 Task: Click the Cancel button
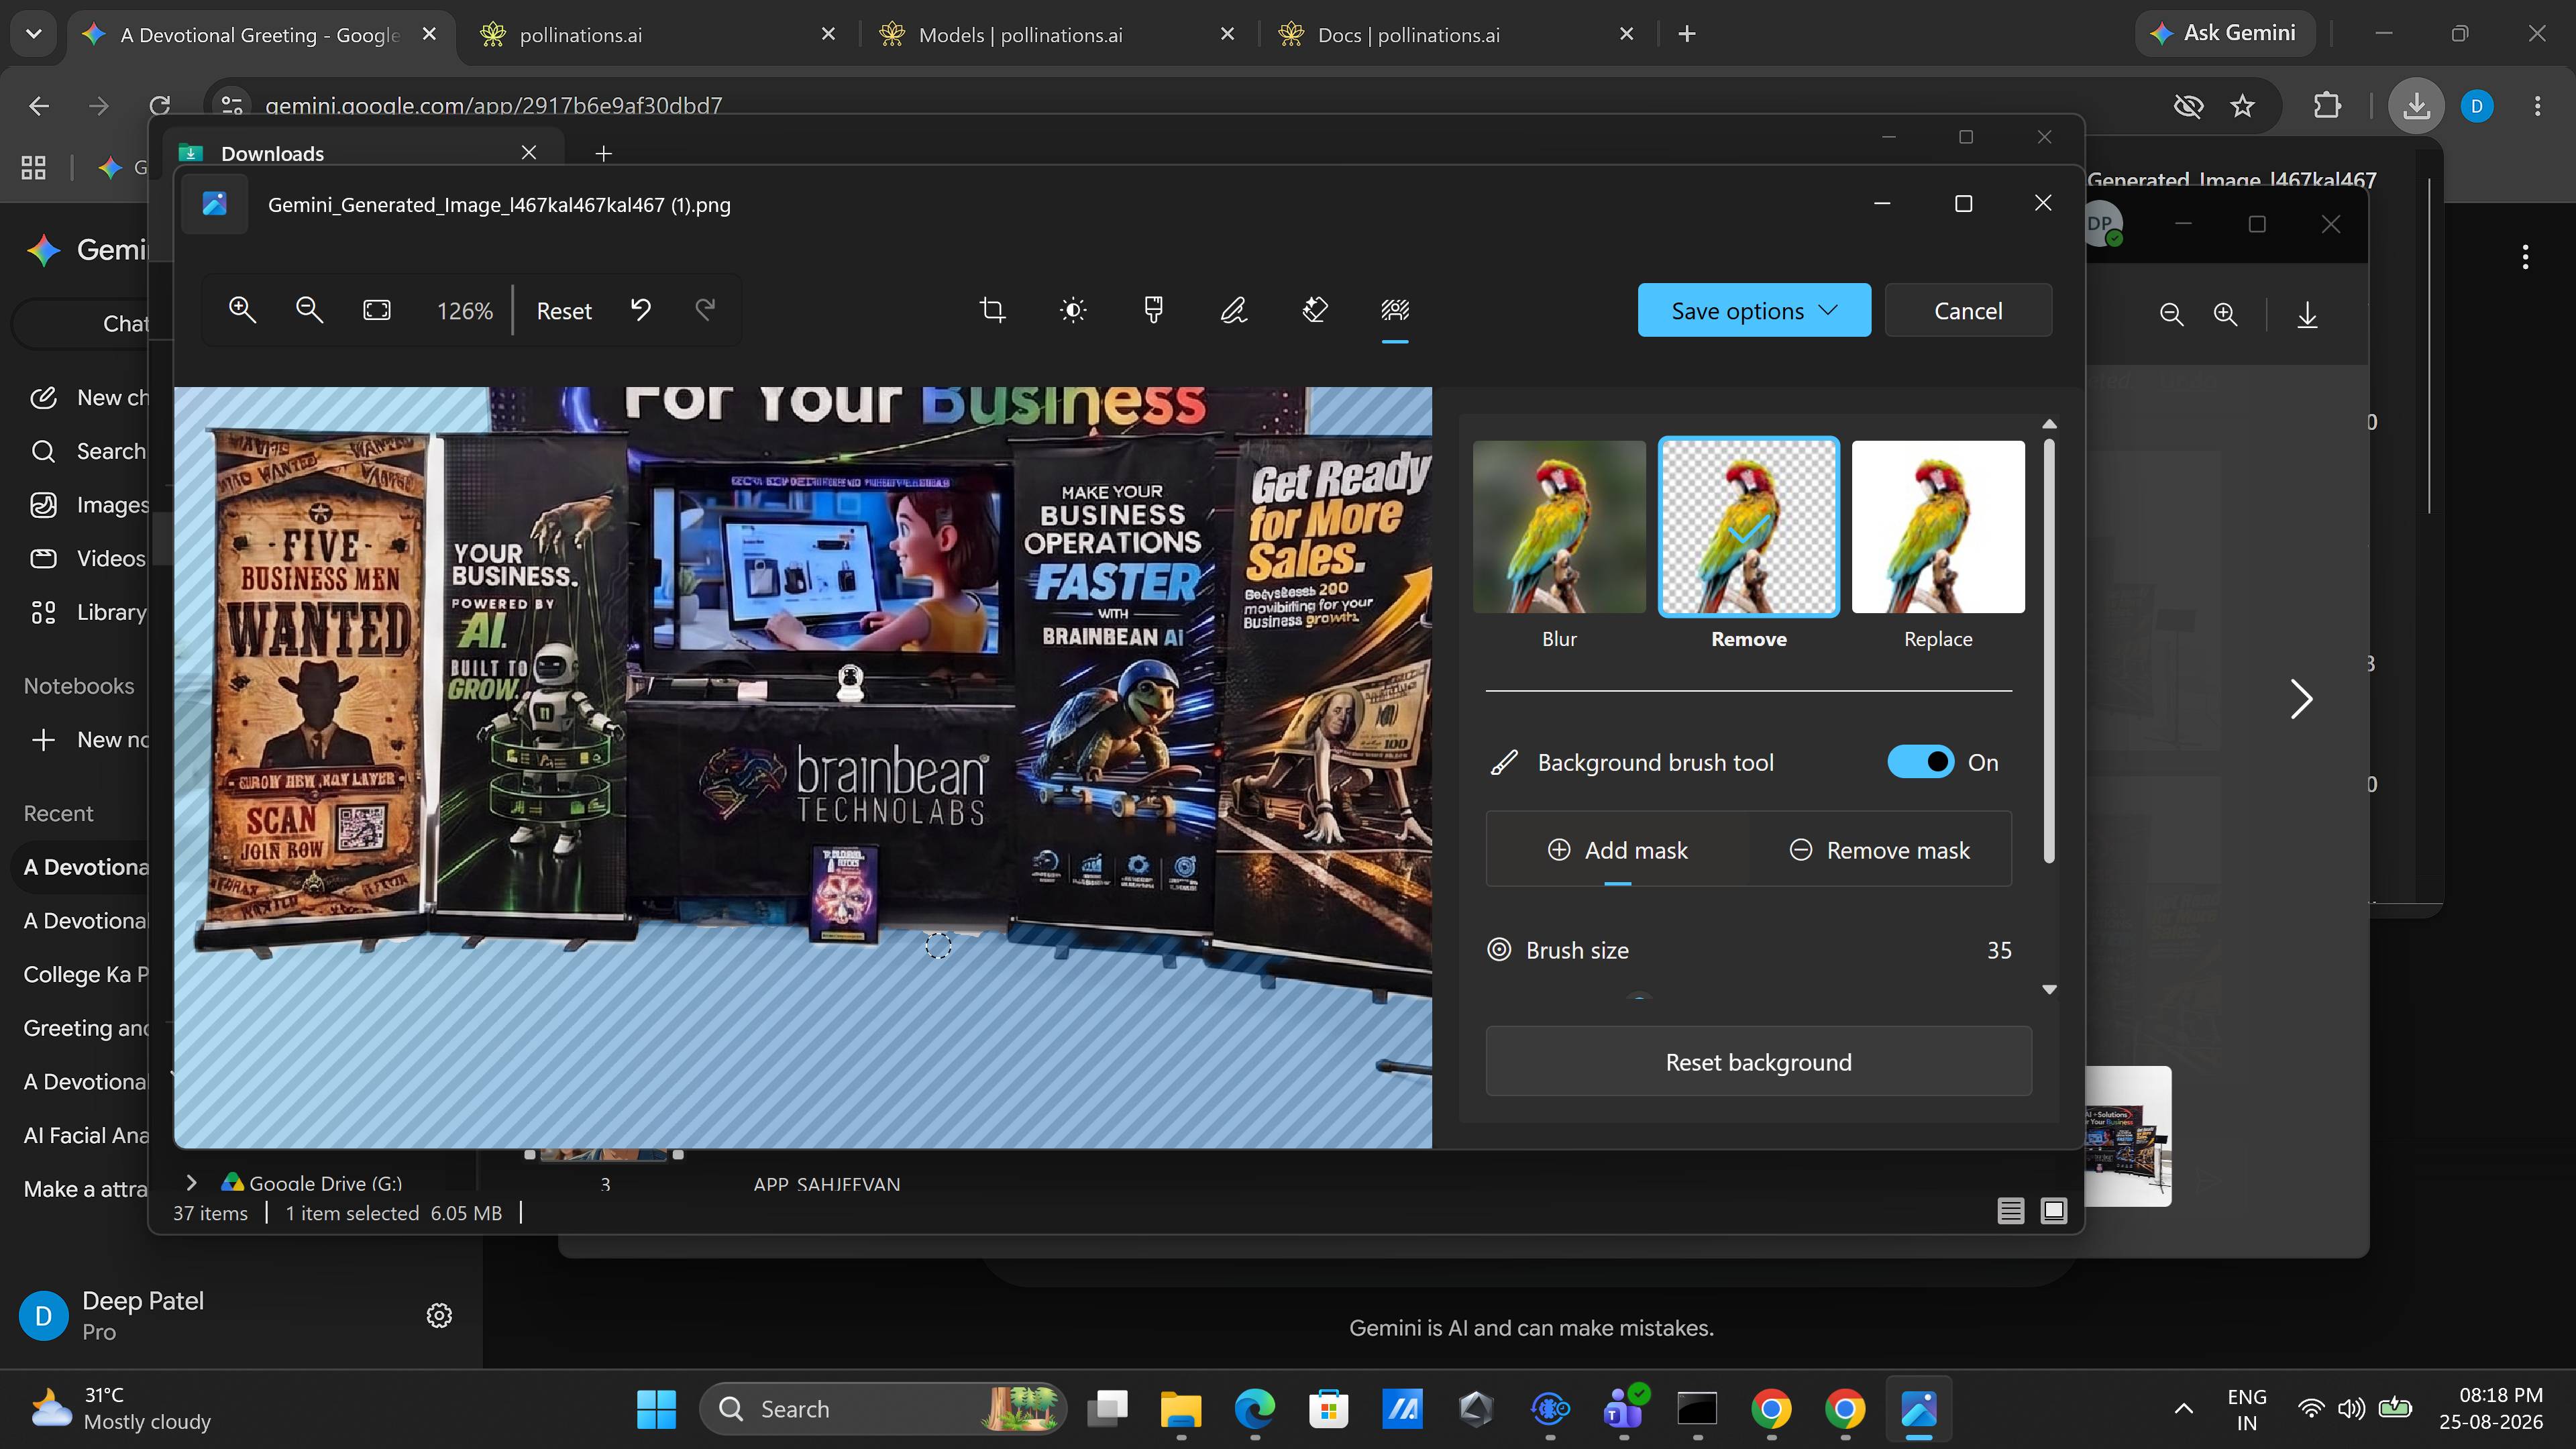tap(1967, 310)
